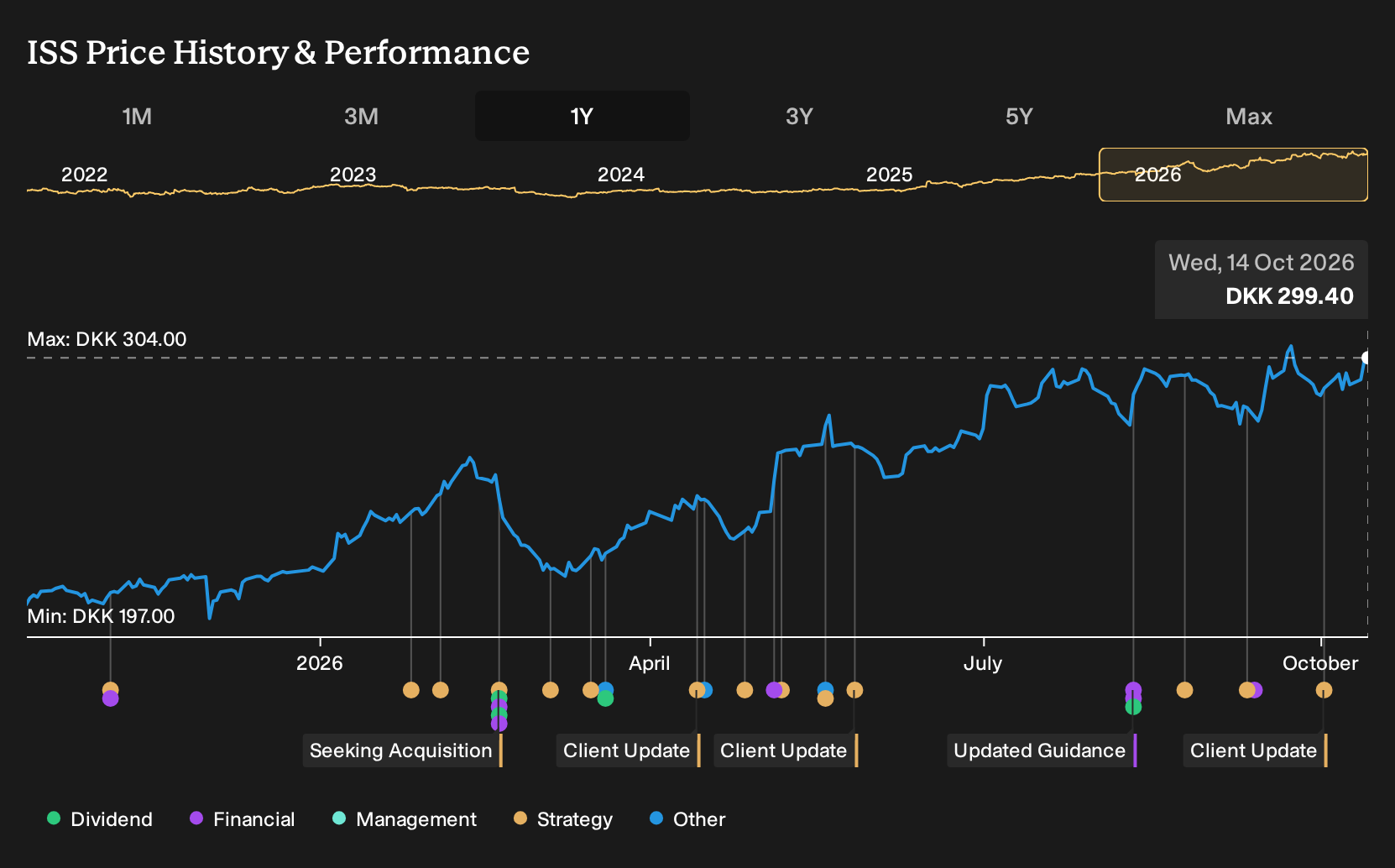Switch to the 5Y time range tab

[1019, 116]
